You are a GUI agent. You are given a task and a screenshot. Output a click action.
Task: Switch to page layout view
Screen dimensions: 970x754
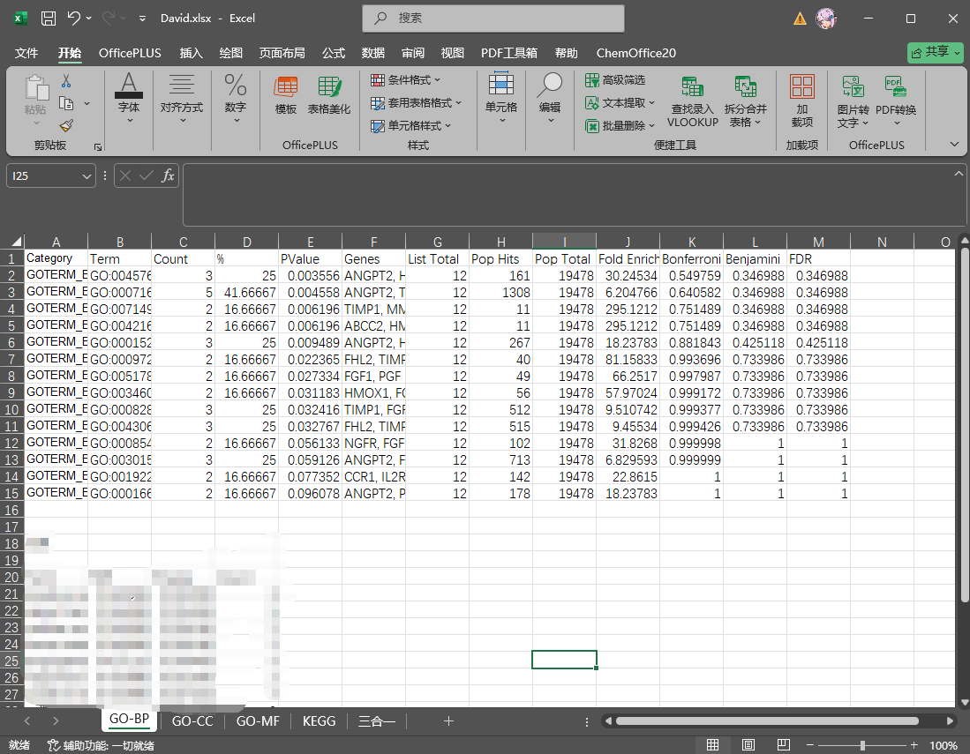748,745
